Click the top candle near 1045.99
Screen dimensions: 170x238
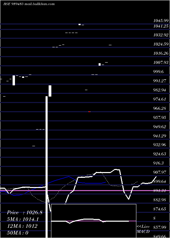coord(80,24)
